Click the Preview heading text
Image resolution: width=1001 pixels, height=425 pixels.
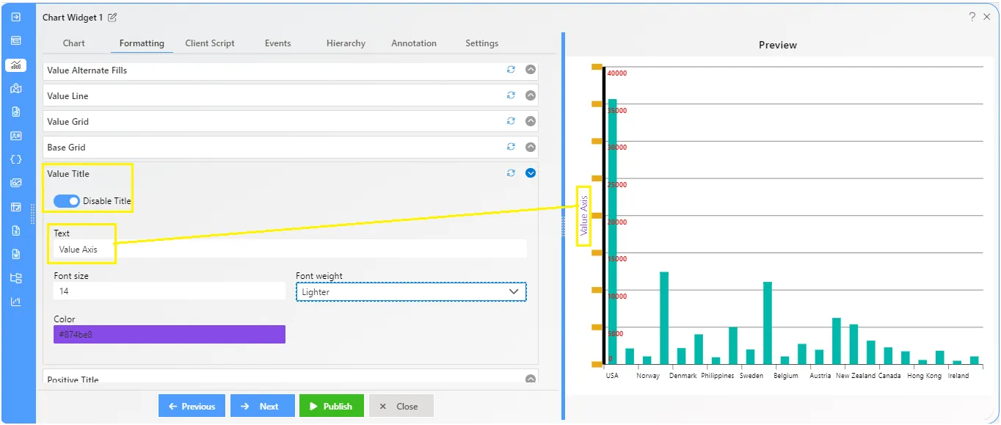[x=778, y=45]
